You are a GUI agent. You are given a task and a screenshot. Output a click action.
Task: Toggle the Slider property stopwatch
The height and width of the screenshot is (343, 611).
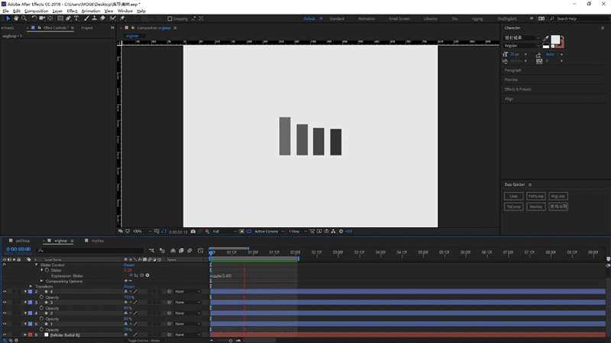[x=47, y=271]
